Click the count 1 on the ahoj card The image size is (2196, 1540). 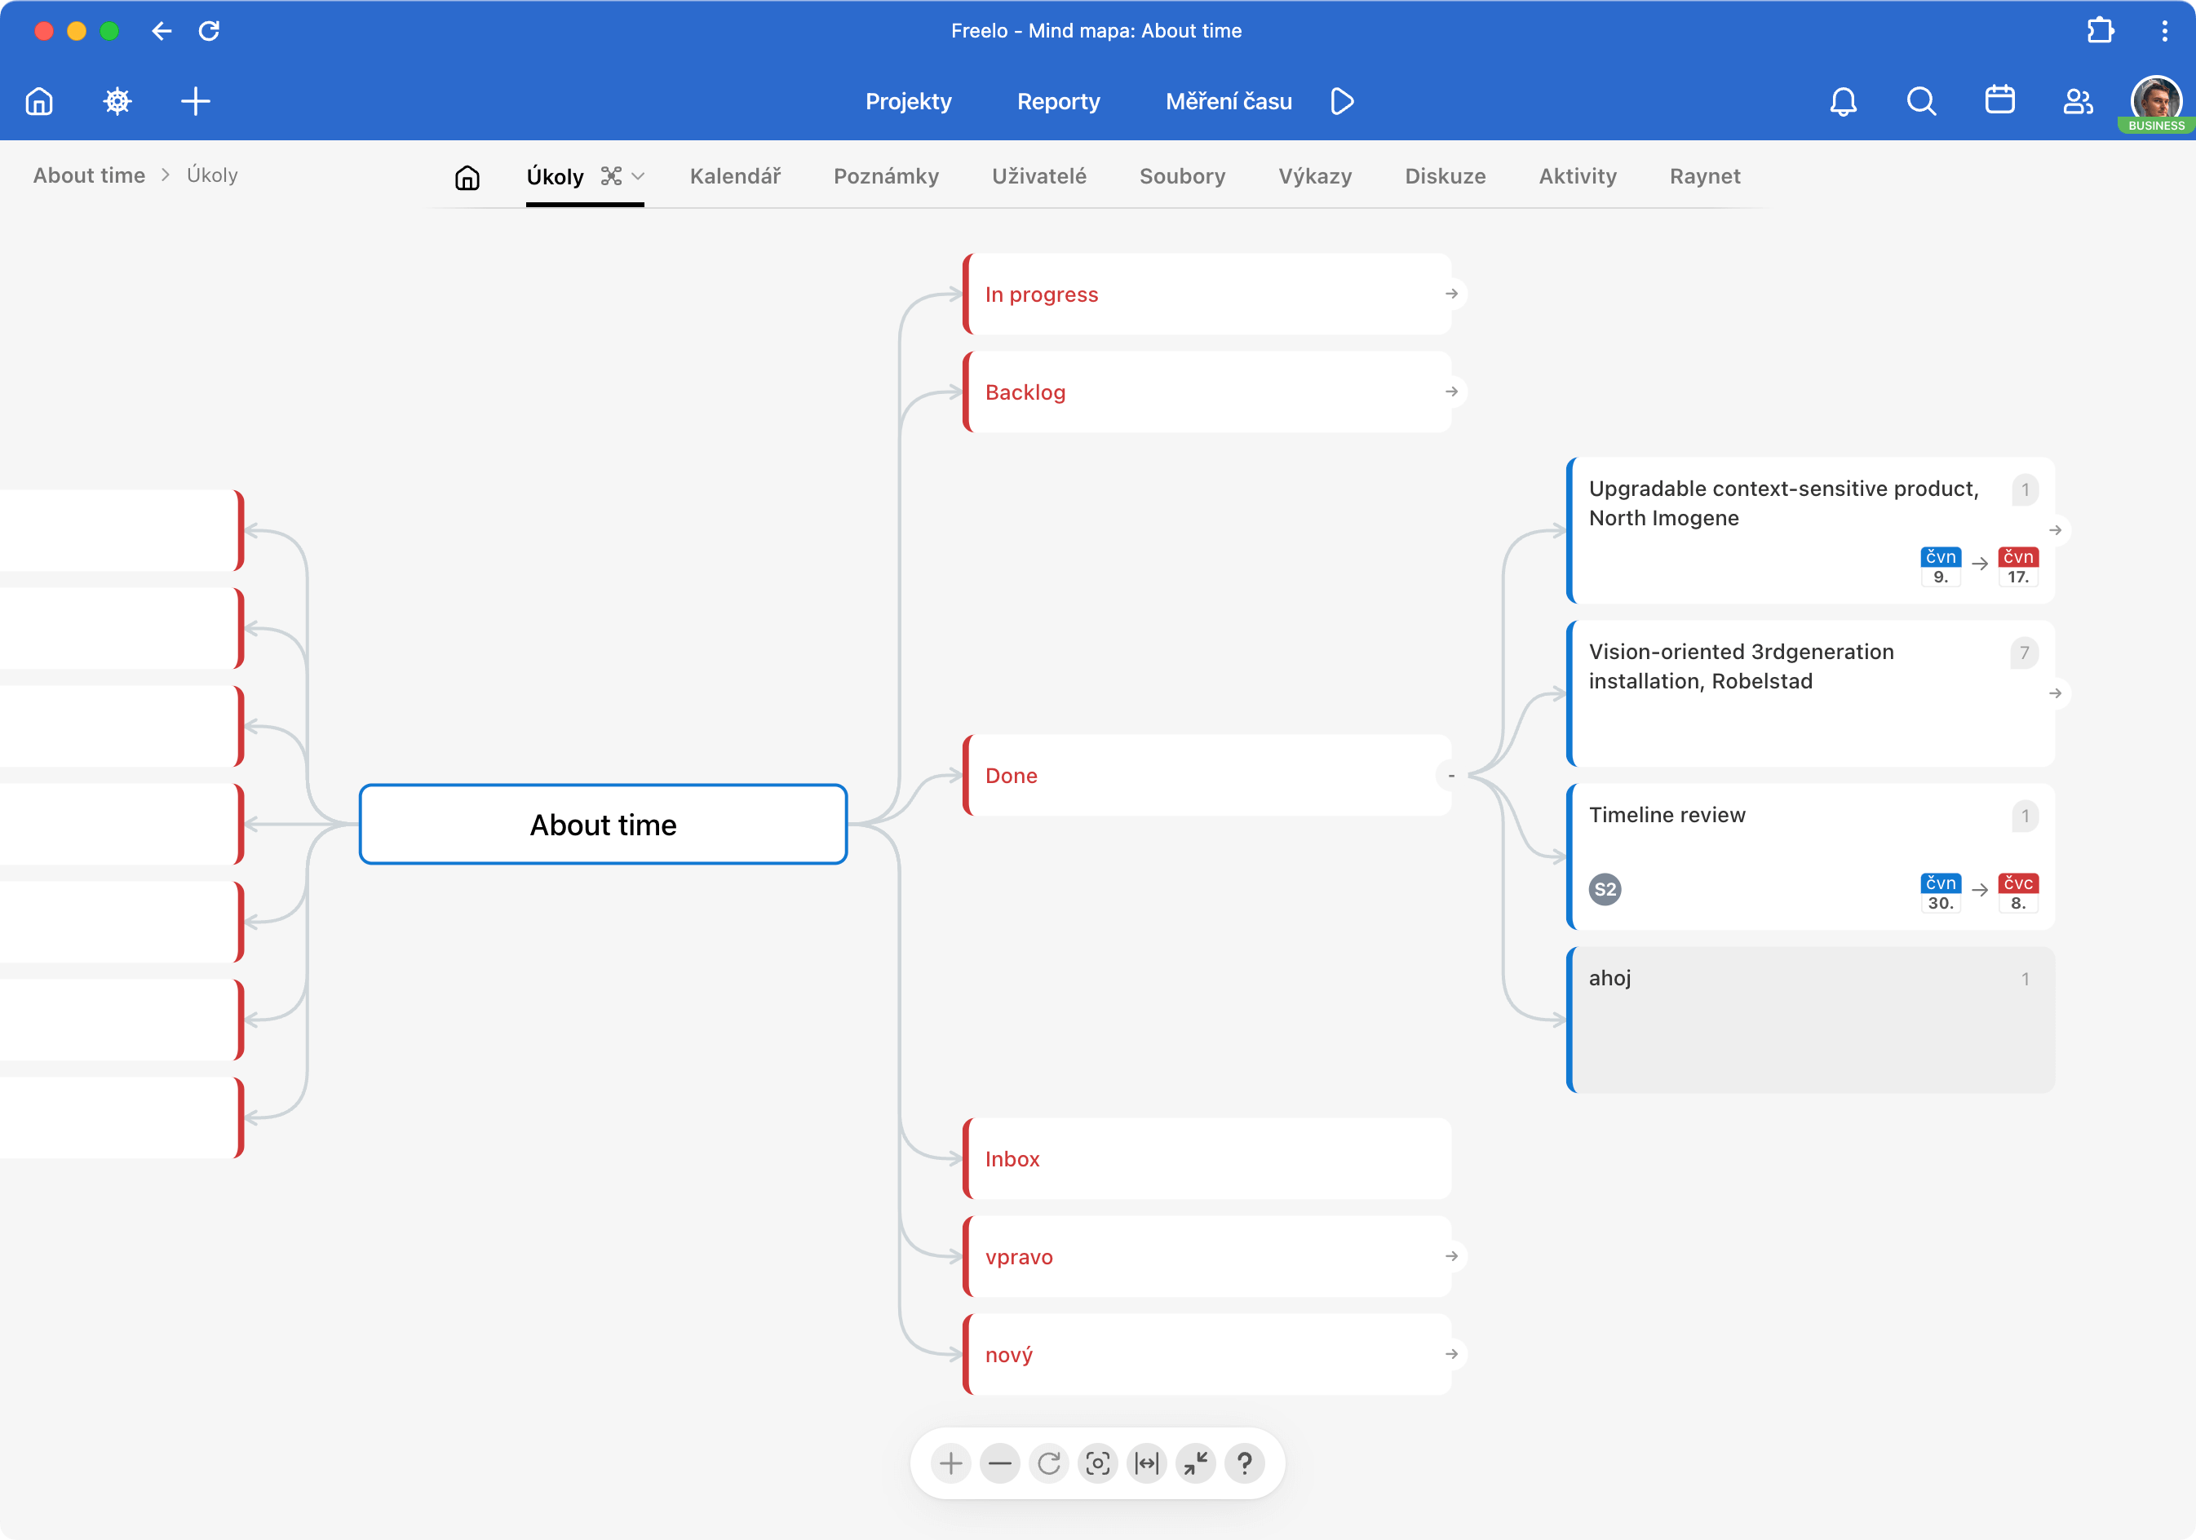point(2024,979)
